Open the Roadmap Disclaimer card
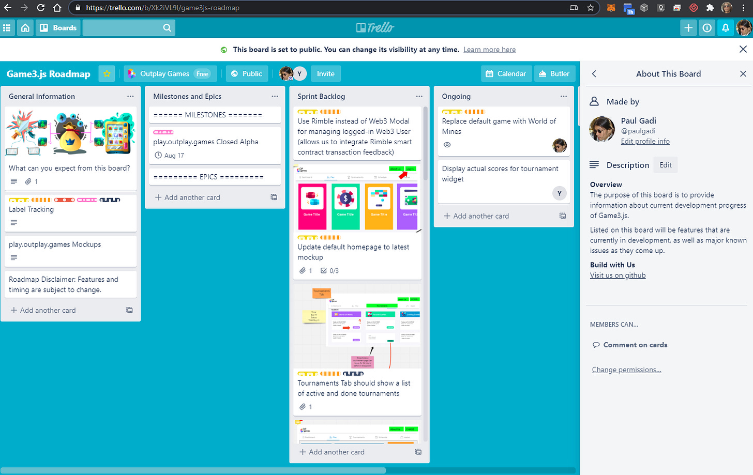 point(70,285)
